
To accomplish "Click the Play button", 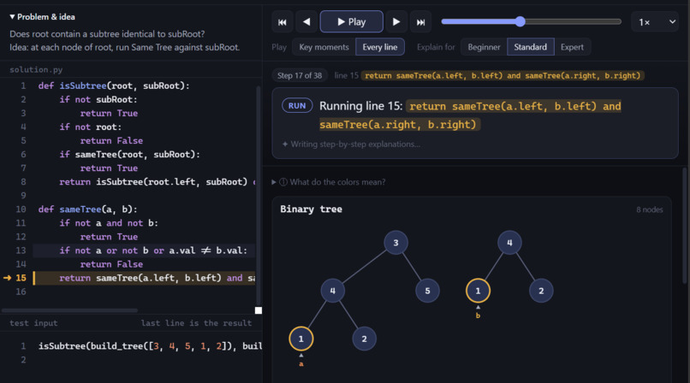I will (352, 22).
